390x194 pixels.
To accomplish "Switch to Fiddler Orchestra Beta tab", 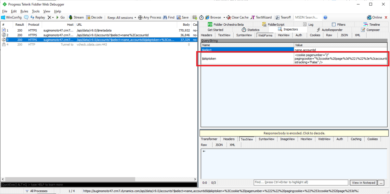I will 225,24.
